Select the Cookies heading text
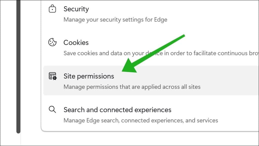The height and width of the screenshot is (146, 259). click(x=76, y=42)
